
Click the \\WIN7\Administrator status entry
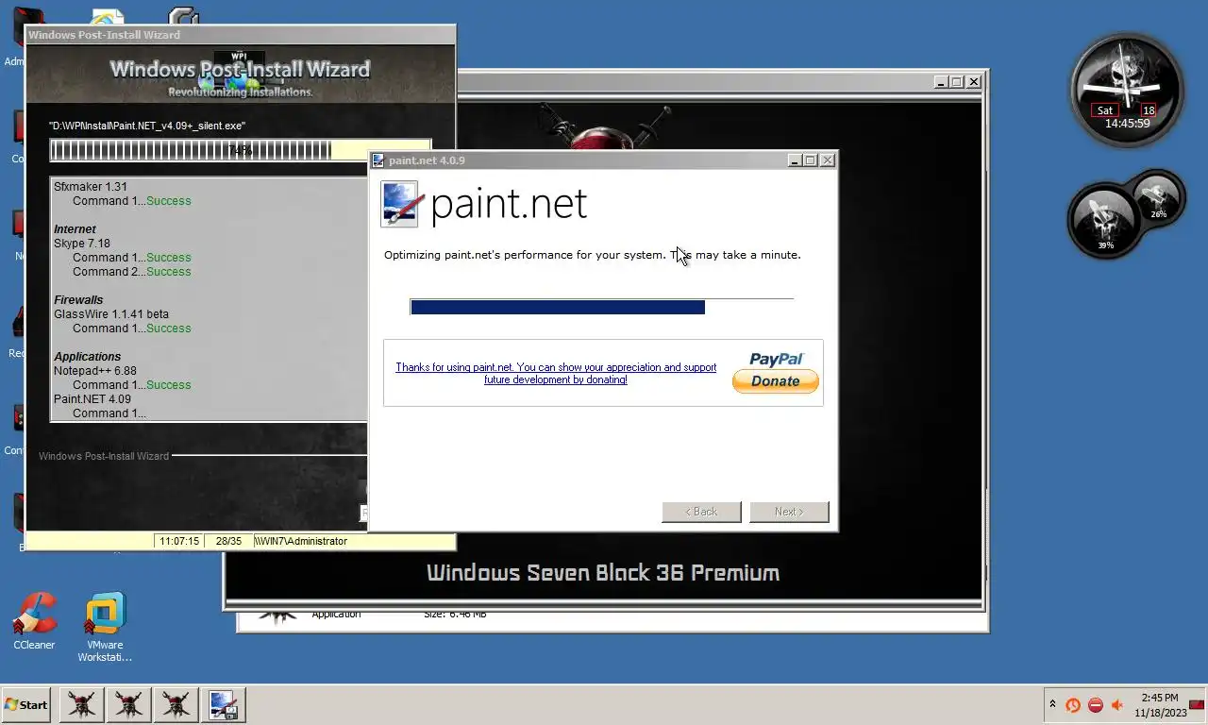(x=300, y=541)
